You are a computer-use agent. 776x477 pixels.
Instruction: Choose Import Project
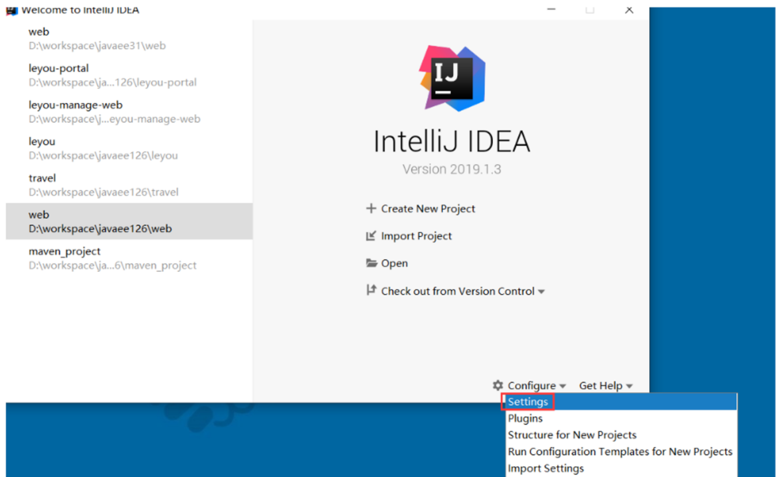(x=416, y=236)
